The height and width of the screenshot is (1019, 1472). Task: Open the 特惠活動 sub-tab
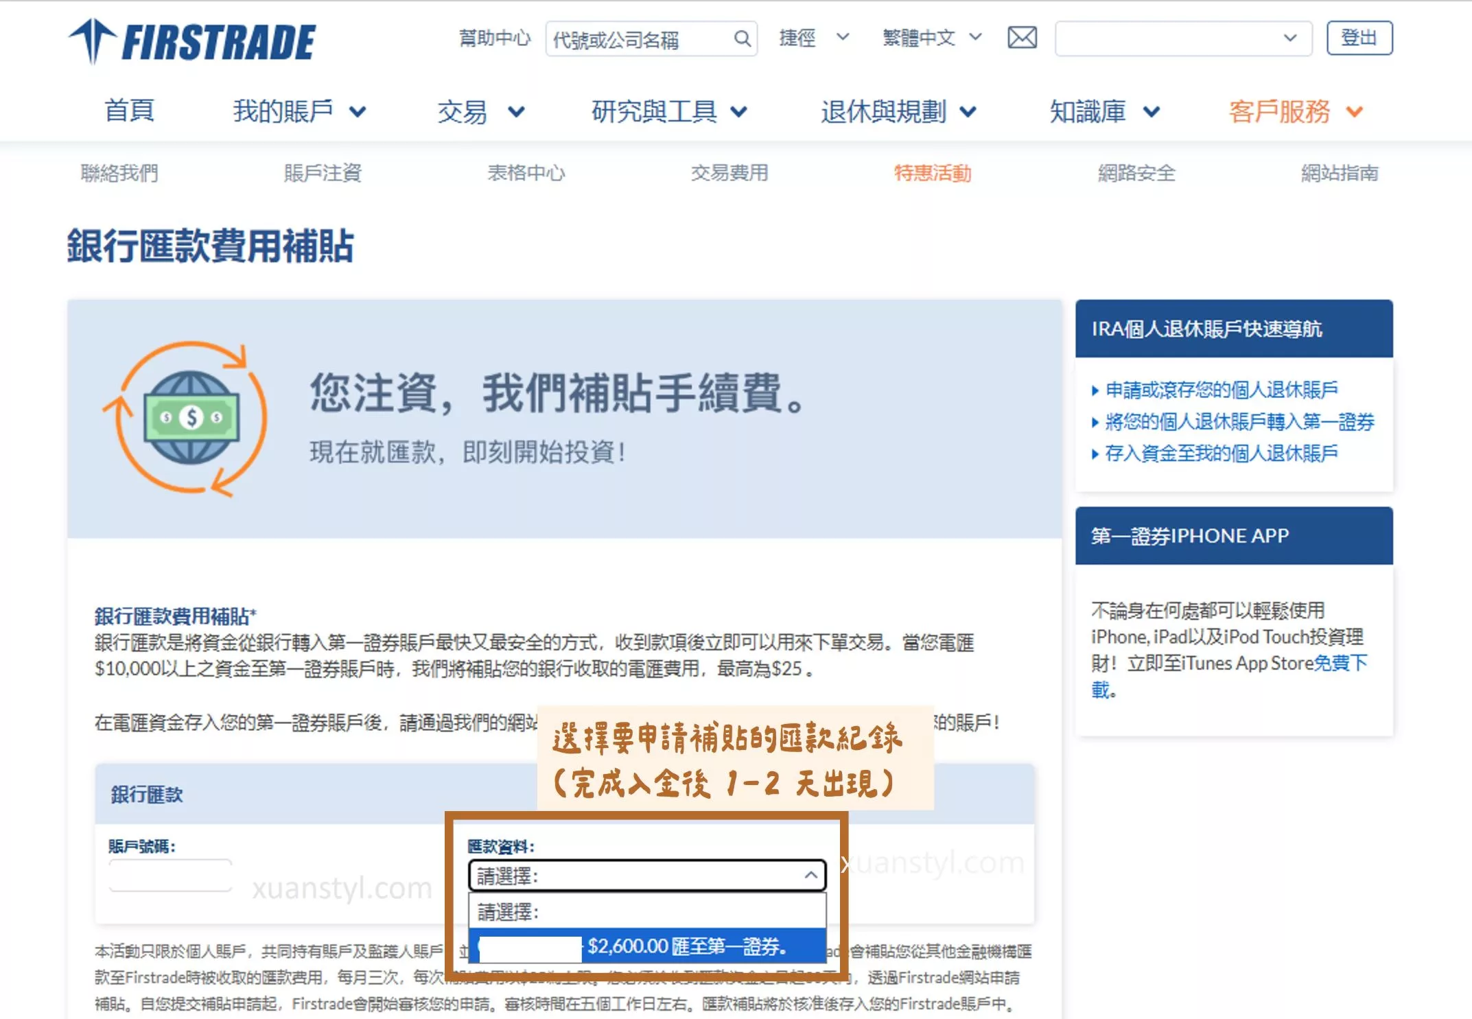coord(933,173)
